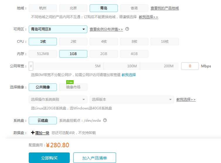Image resolution: width=221 pixels, height=163 pixels.
Task: Select 北京 region
Action: [73, 8]
